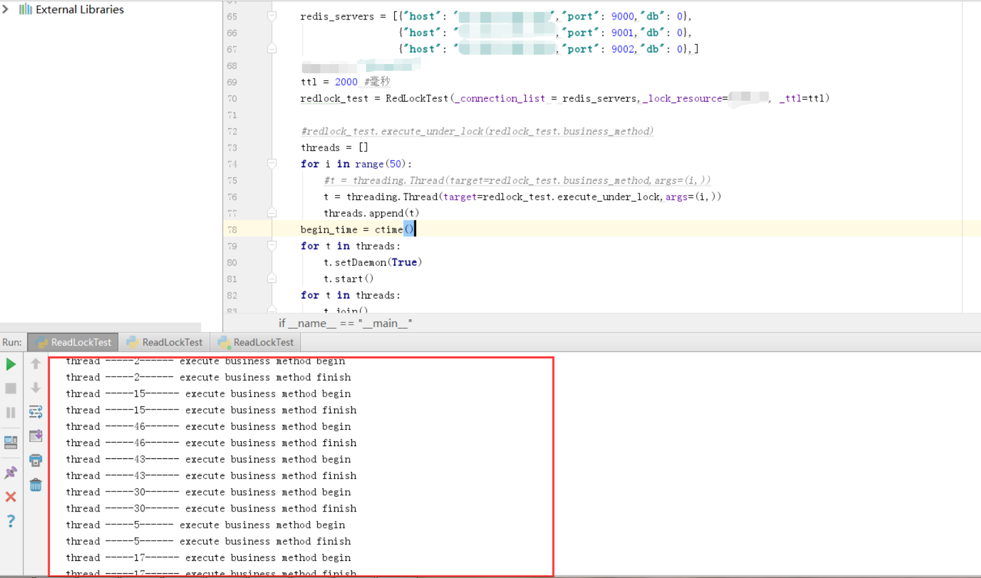Image resolution: width=981 pixels, height=578 pixels.
Task: Expand the External Libraries node
Action: tap(6, 9)
